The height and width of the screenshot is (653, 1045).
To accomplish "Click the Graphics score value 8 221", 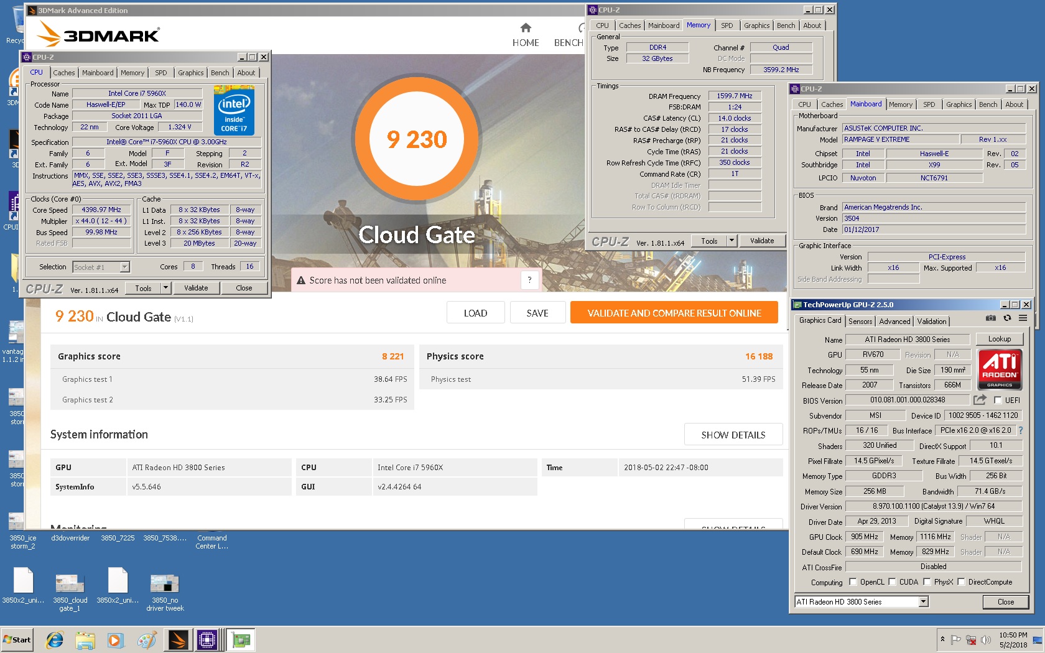I will point(393,356).
